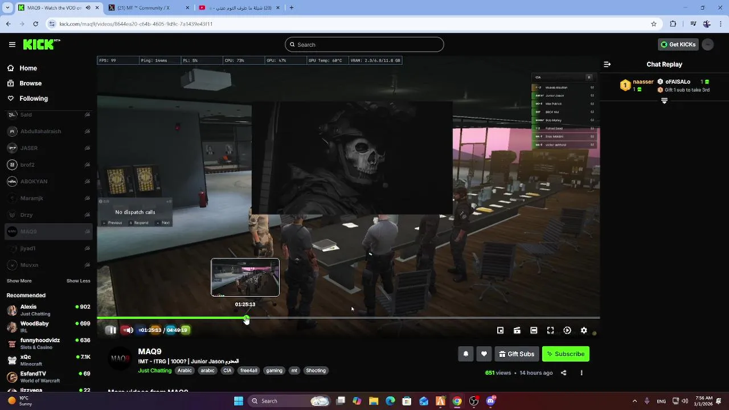Open Maramjk followed channel
The width and height of the screenshot is (729, 410).
click(48, 198)
